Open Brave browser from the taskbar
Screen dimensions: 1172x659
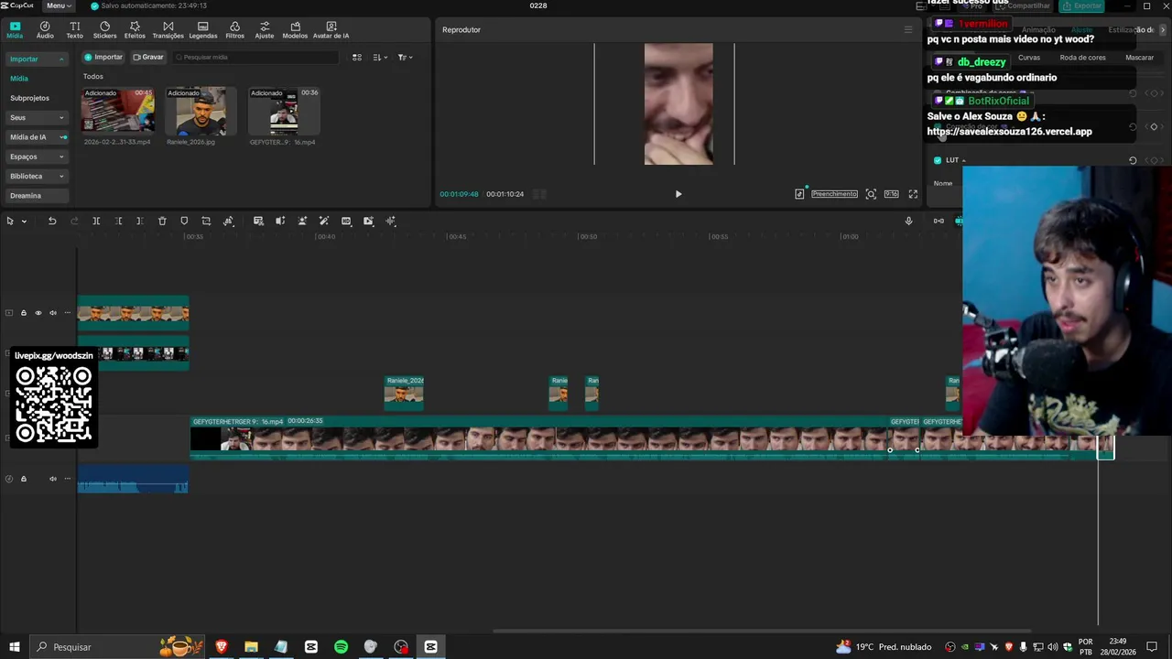click(x=221, y=647)
